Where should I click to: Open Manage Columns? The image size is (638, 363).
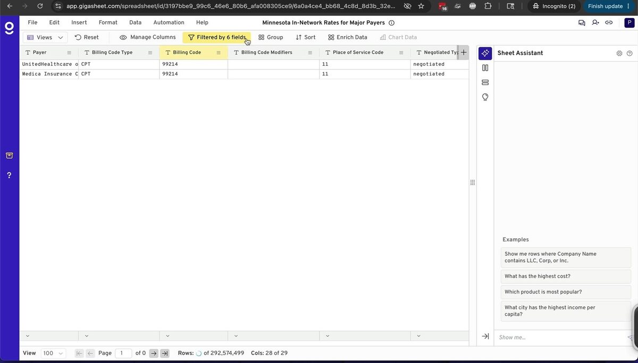pyautogui.click(x=147, y=38)
